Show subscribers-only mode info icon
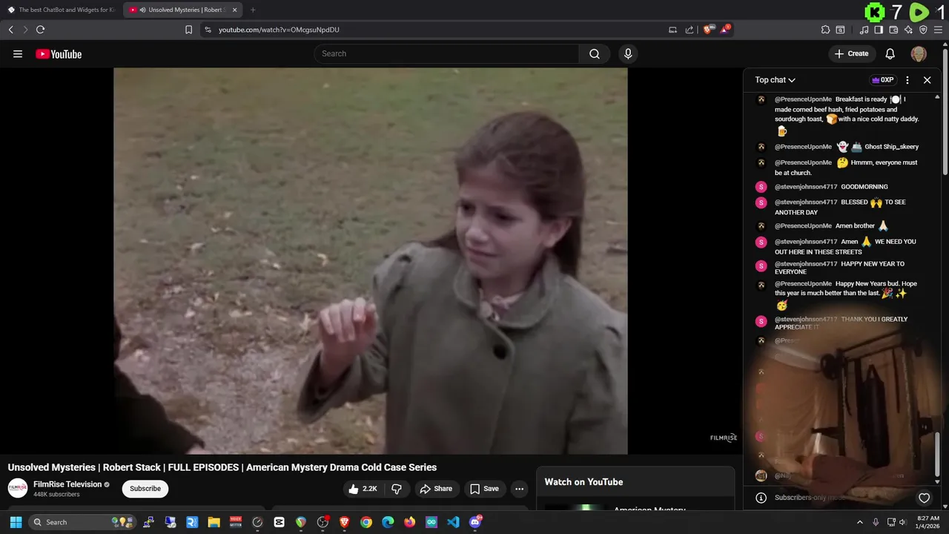Image resolution: width=949 pixels, height=534 pixels. click(x=761, y=498)
